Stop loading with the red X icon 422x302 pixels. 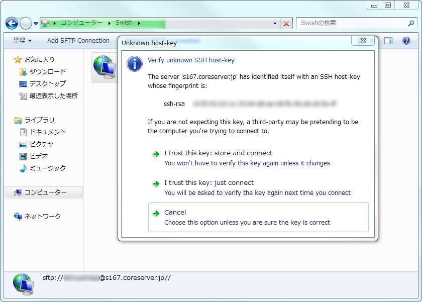(x=286, y=23)
